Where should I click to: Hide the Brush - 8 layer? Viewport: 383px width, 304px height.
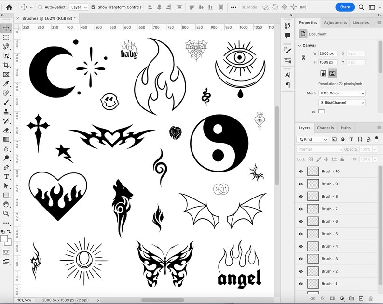click(301, 196)
